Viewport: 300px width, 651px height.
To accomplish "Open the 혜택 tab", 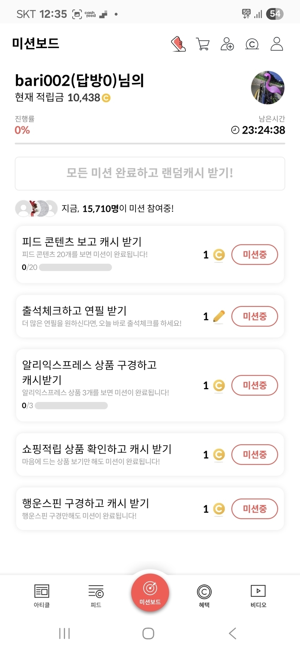I will 204,596.
